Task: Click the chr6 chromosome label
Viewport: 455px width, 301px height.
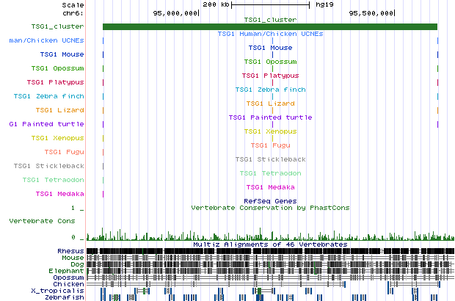Action: coord(73,12)
